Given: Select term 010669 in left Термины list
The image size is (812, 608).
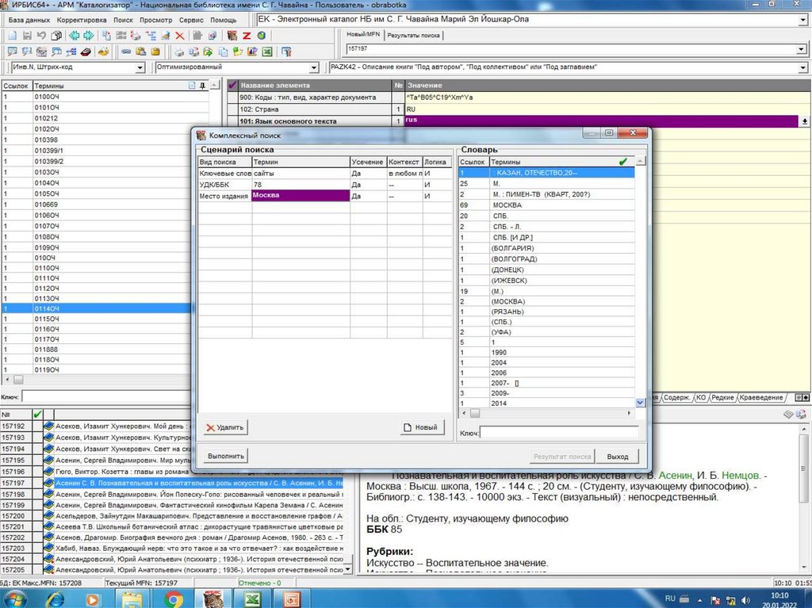Looking at the screenshot, I should point(105,205).
